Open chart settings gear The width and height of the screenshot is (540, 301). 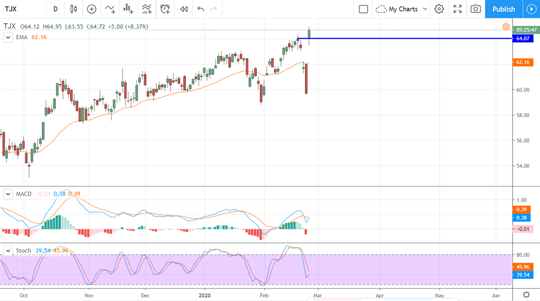click(439, 9)
